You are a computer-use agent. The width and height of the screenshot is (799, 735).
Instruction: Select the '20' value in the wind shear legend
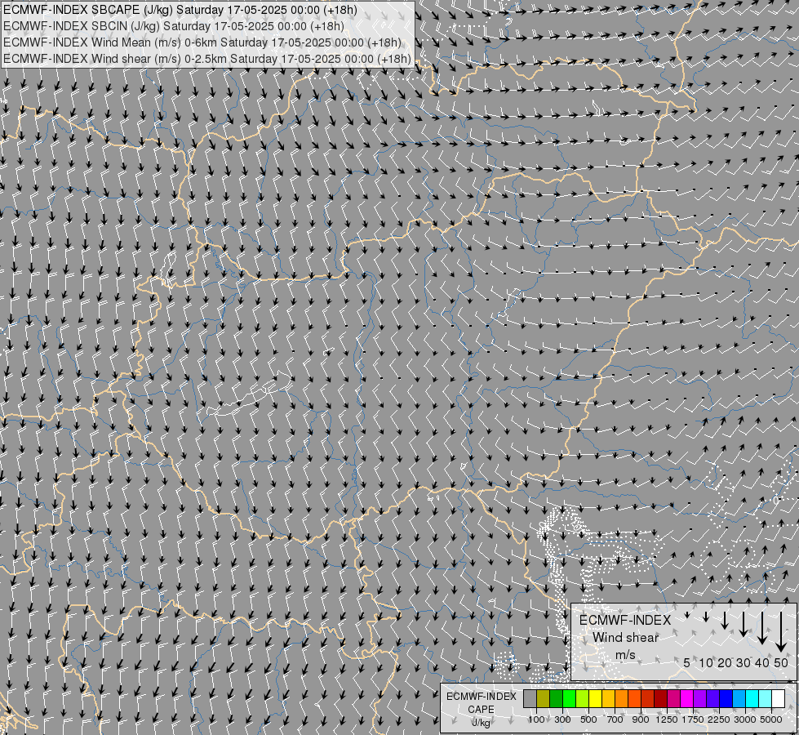725,662
